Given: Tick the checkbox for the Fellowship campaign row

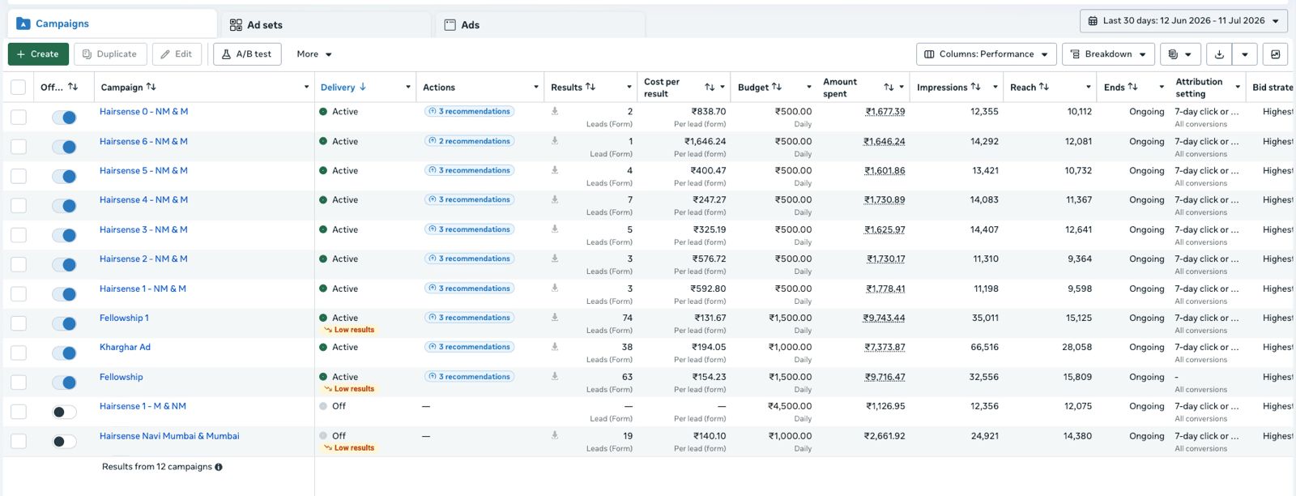Looking at the screenshot, I should click(x=18, y=383).
